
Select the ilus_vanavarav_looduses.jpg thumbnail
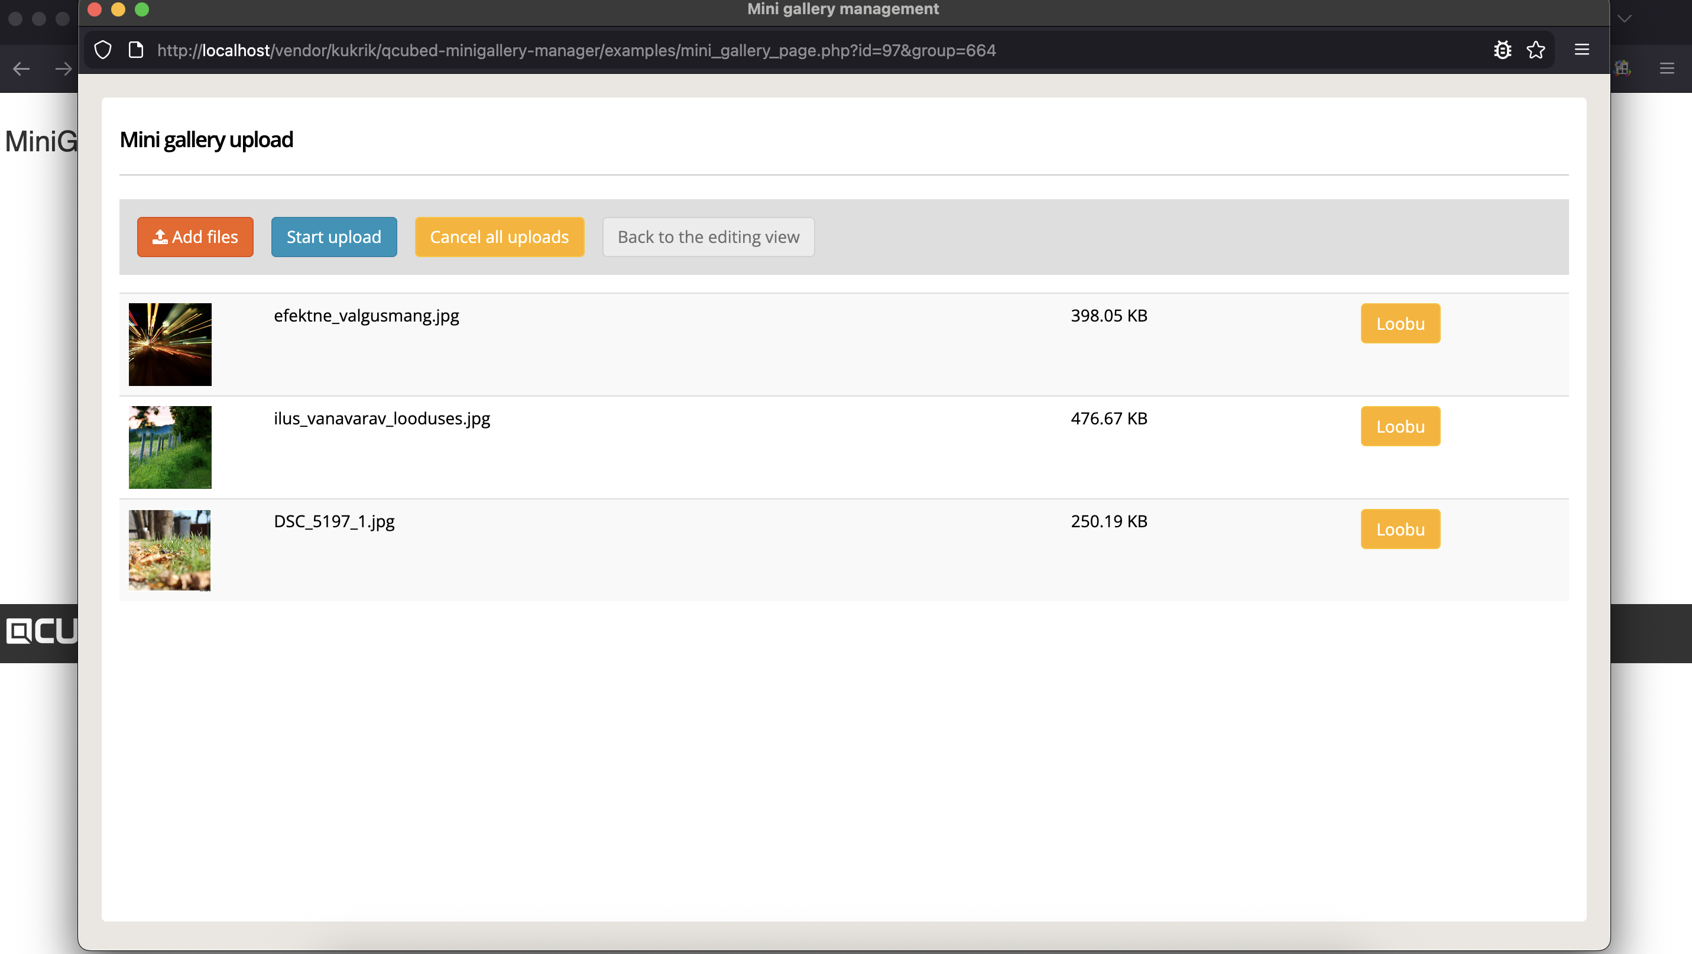(x=170, y=447)
